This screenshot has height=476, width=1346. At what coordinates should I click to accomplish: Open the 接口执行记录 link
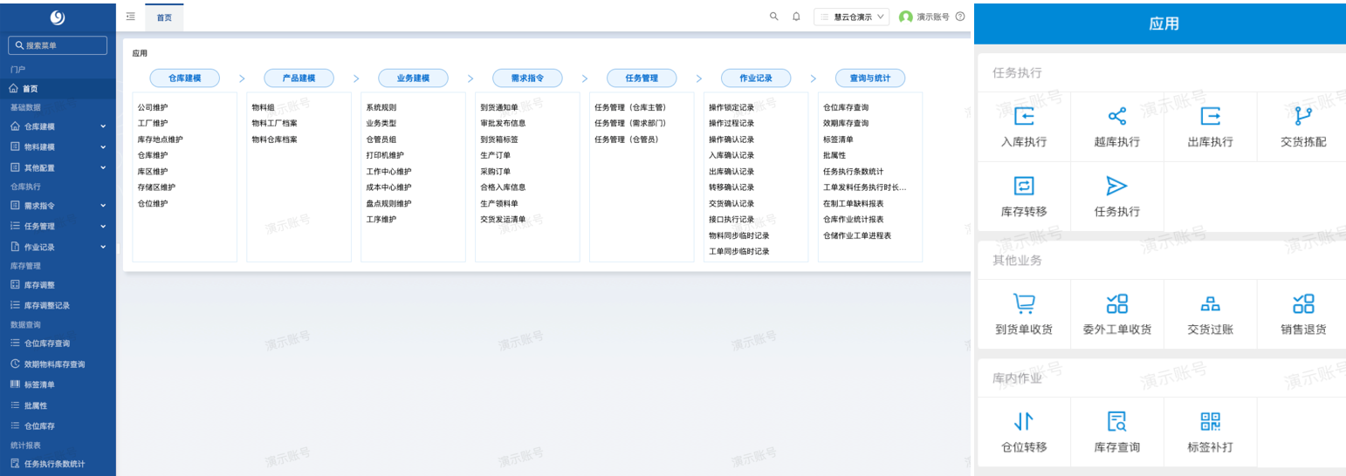pyautogui.click(x=731, y=220)
